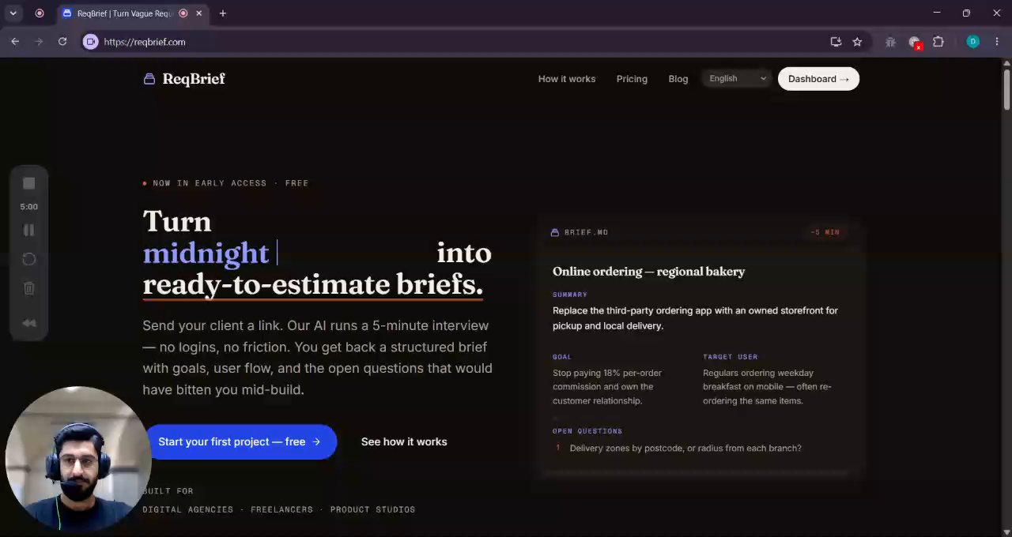
Task: Open a new browser tab
Action: coord(223,13)
